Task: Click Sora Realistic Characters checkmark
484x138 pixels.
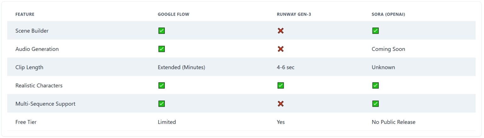Action: pyautogui.click(x=375, y=85)
